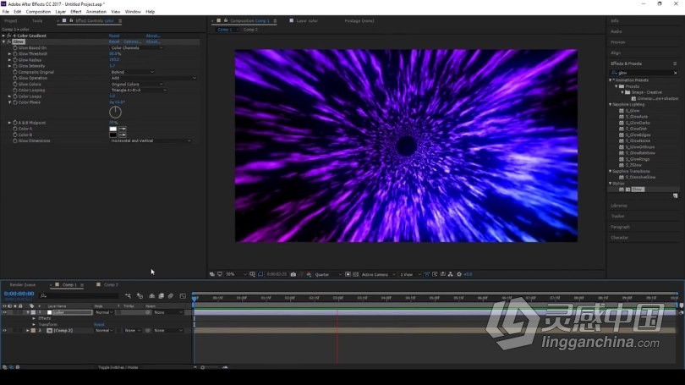Click Draft 3D icon in timeline
The height and width of the screenshot is (385, 685).
[140, 296]
